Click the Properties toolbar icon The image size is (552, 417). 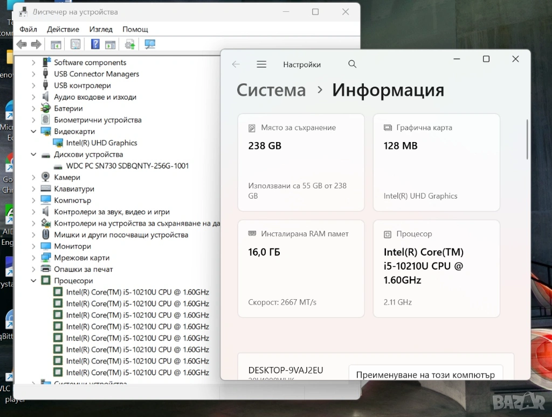click(75, 44)
